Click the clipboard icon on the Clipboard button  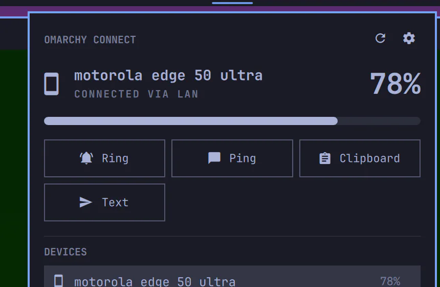point(325,158)
